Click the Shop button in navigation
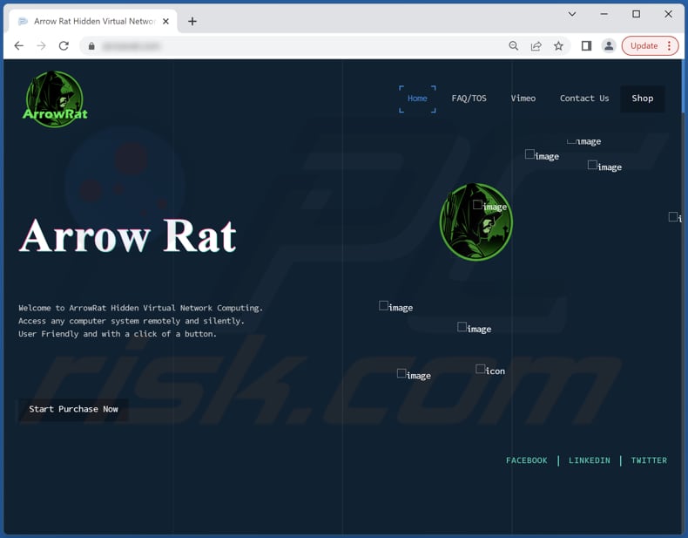The width and height of the screenshot is (688, 538). 642,99
